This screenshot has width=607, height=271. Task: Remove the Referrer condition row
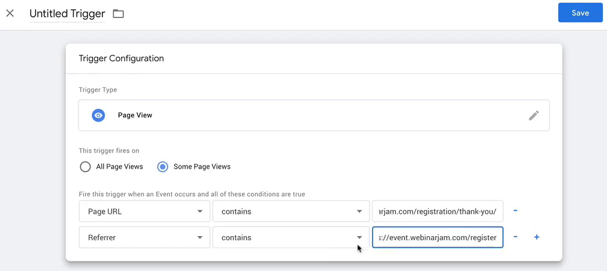pos(515,237)
